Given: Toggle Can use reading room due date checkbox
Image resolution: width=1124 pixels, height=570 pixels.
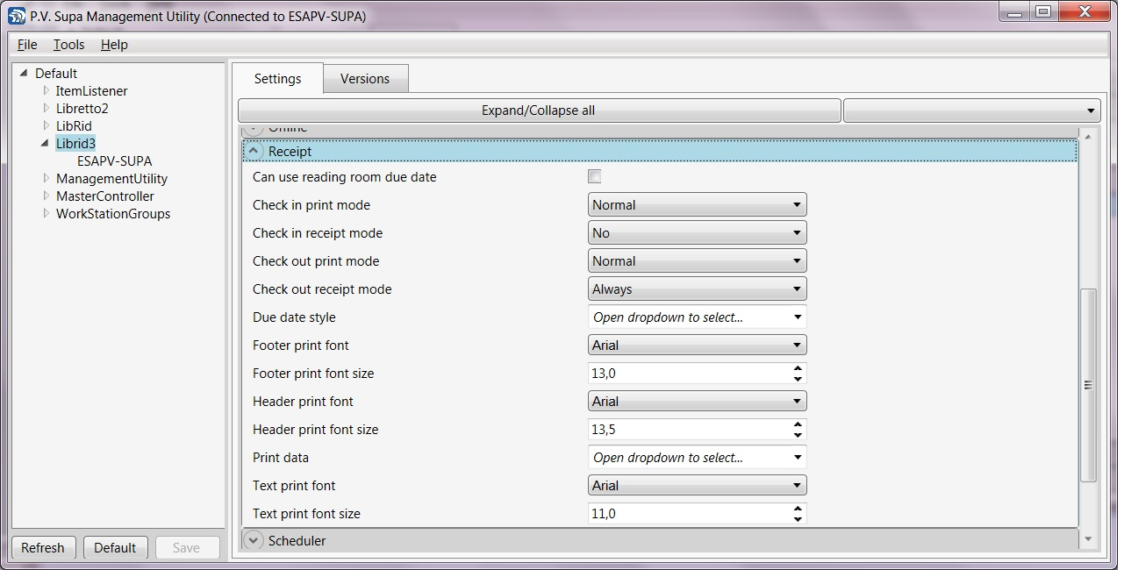Looking at the screenshot, I should pos(595,177).
